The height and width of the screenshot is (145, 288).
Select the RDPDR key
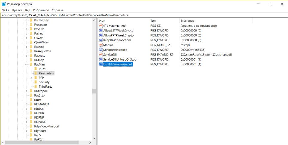click(39, 113)
